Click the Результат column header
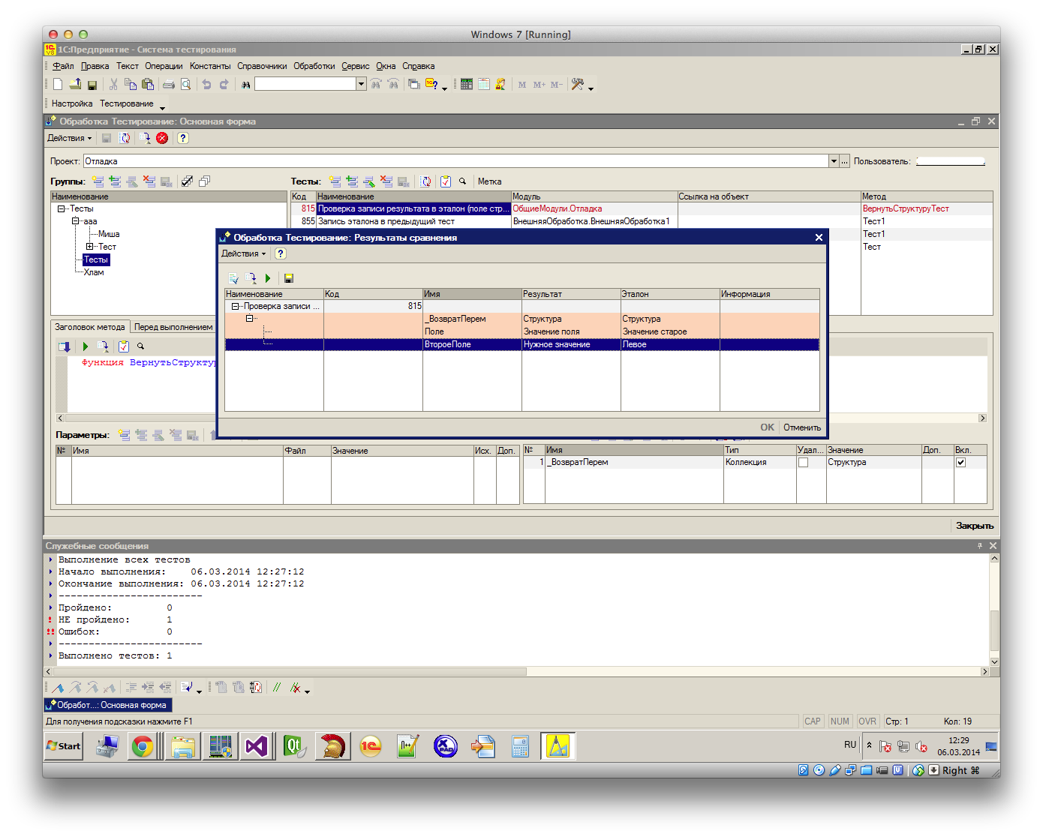The image size is (1043, 837). [571, 294]
